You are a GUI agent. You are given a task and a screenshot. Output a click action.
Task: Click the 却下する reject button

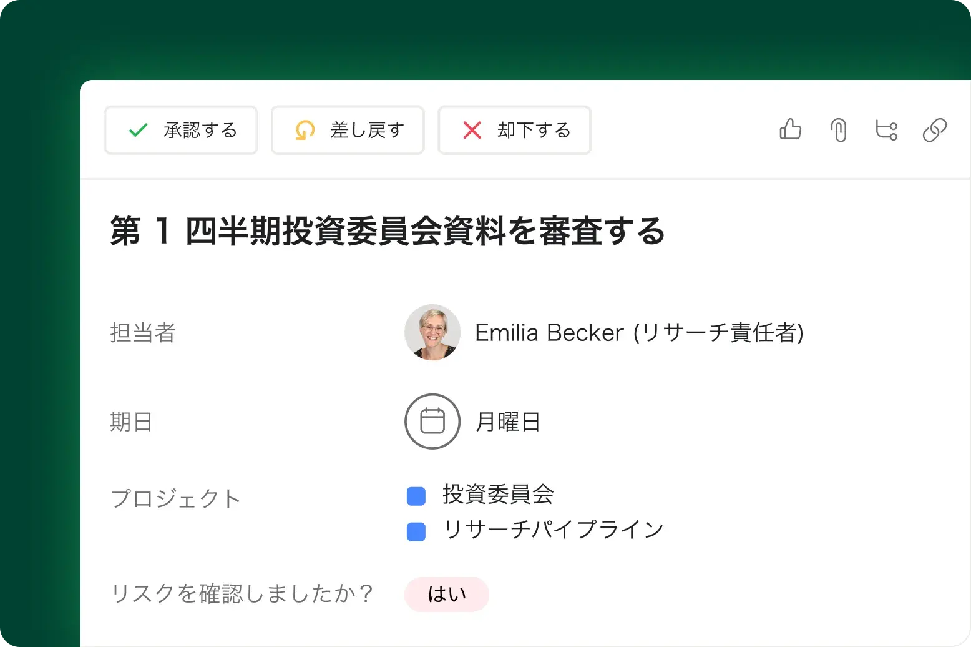514,130
